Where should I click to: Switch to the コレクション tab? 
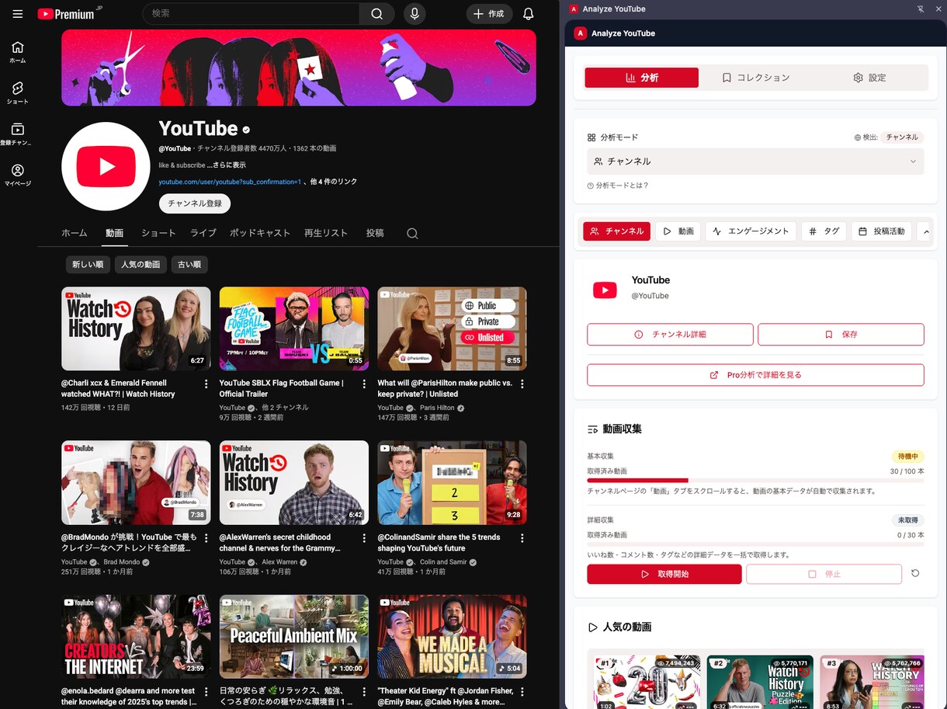pos(755,78)
